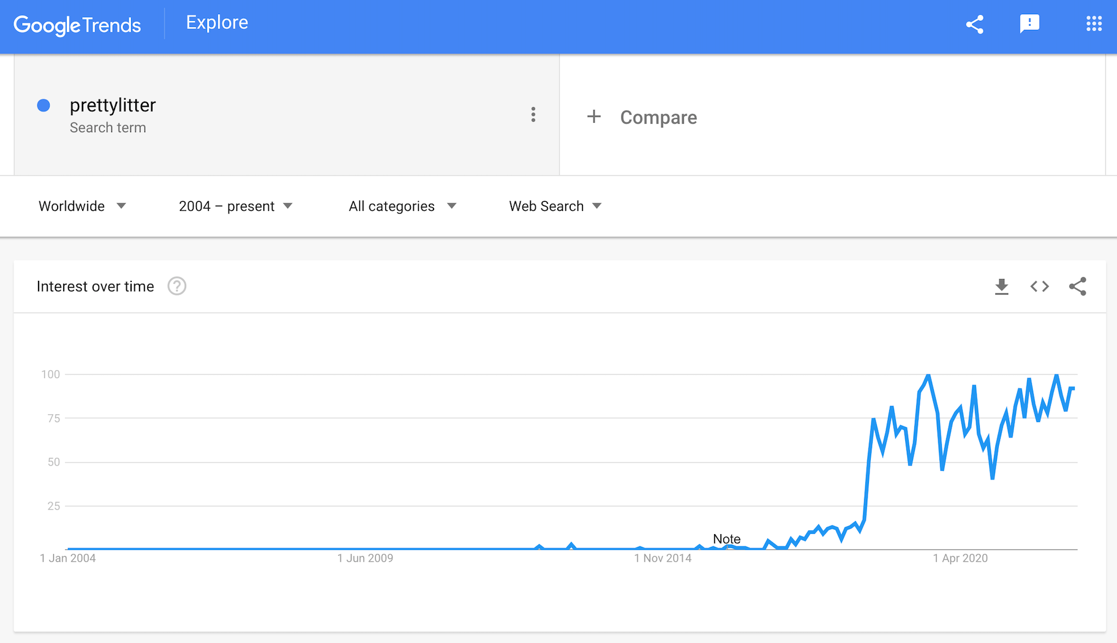1117x643 pixels.
Task: Add a Compare search term
Action: pyautogui.click(x=658, y=117)
